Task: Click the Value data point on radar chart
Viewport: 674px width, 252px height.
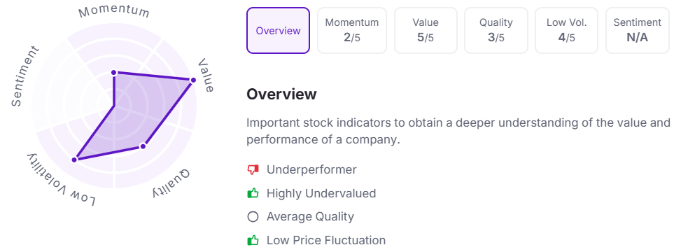Action: (193, 80)
